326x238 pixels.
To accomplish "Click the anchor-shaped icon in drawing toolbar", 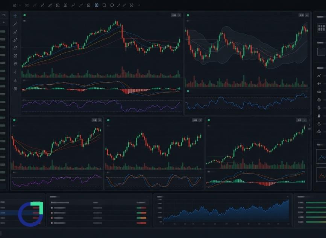I will 15,81.
